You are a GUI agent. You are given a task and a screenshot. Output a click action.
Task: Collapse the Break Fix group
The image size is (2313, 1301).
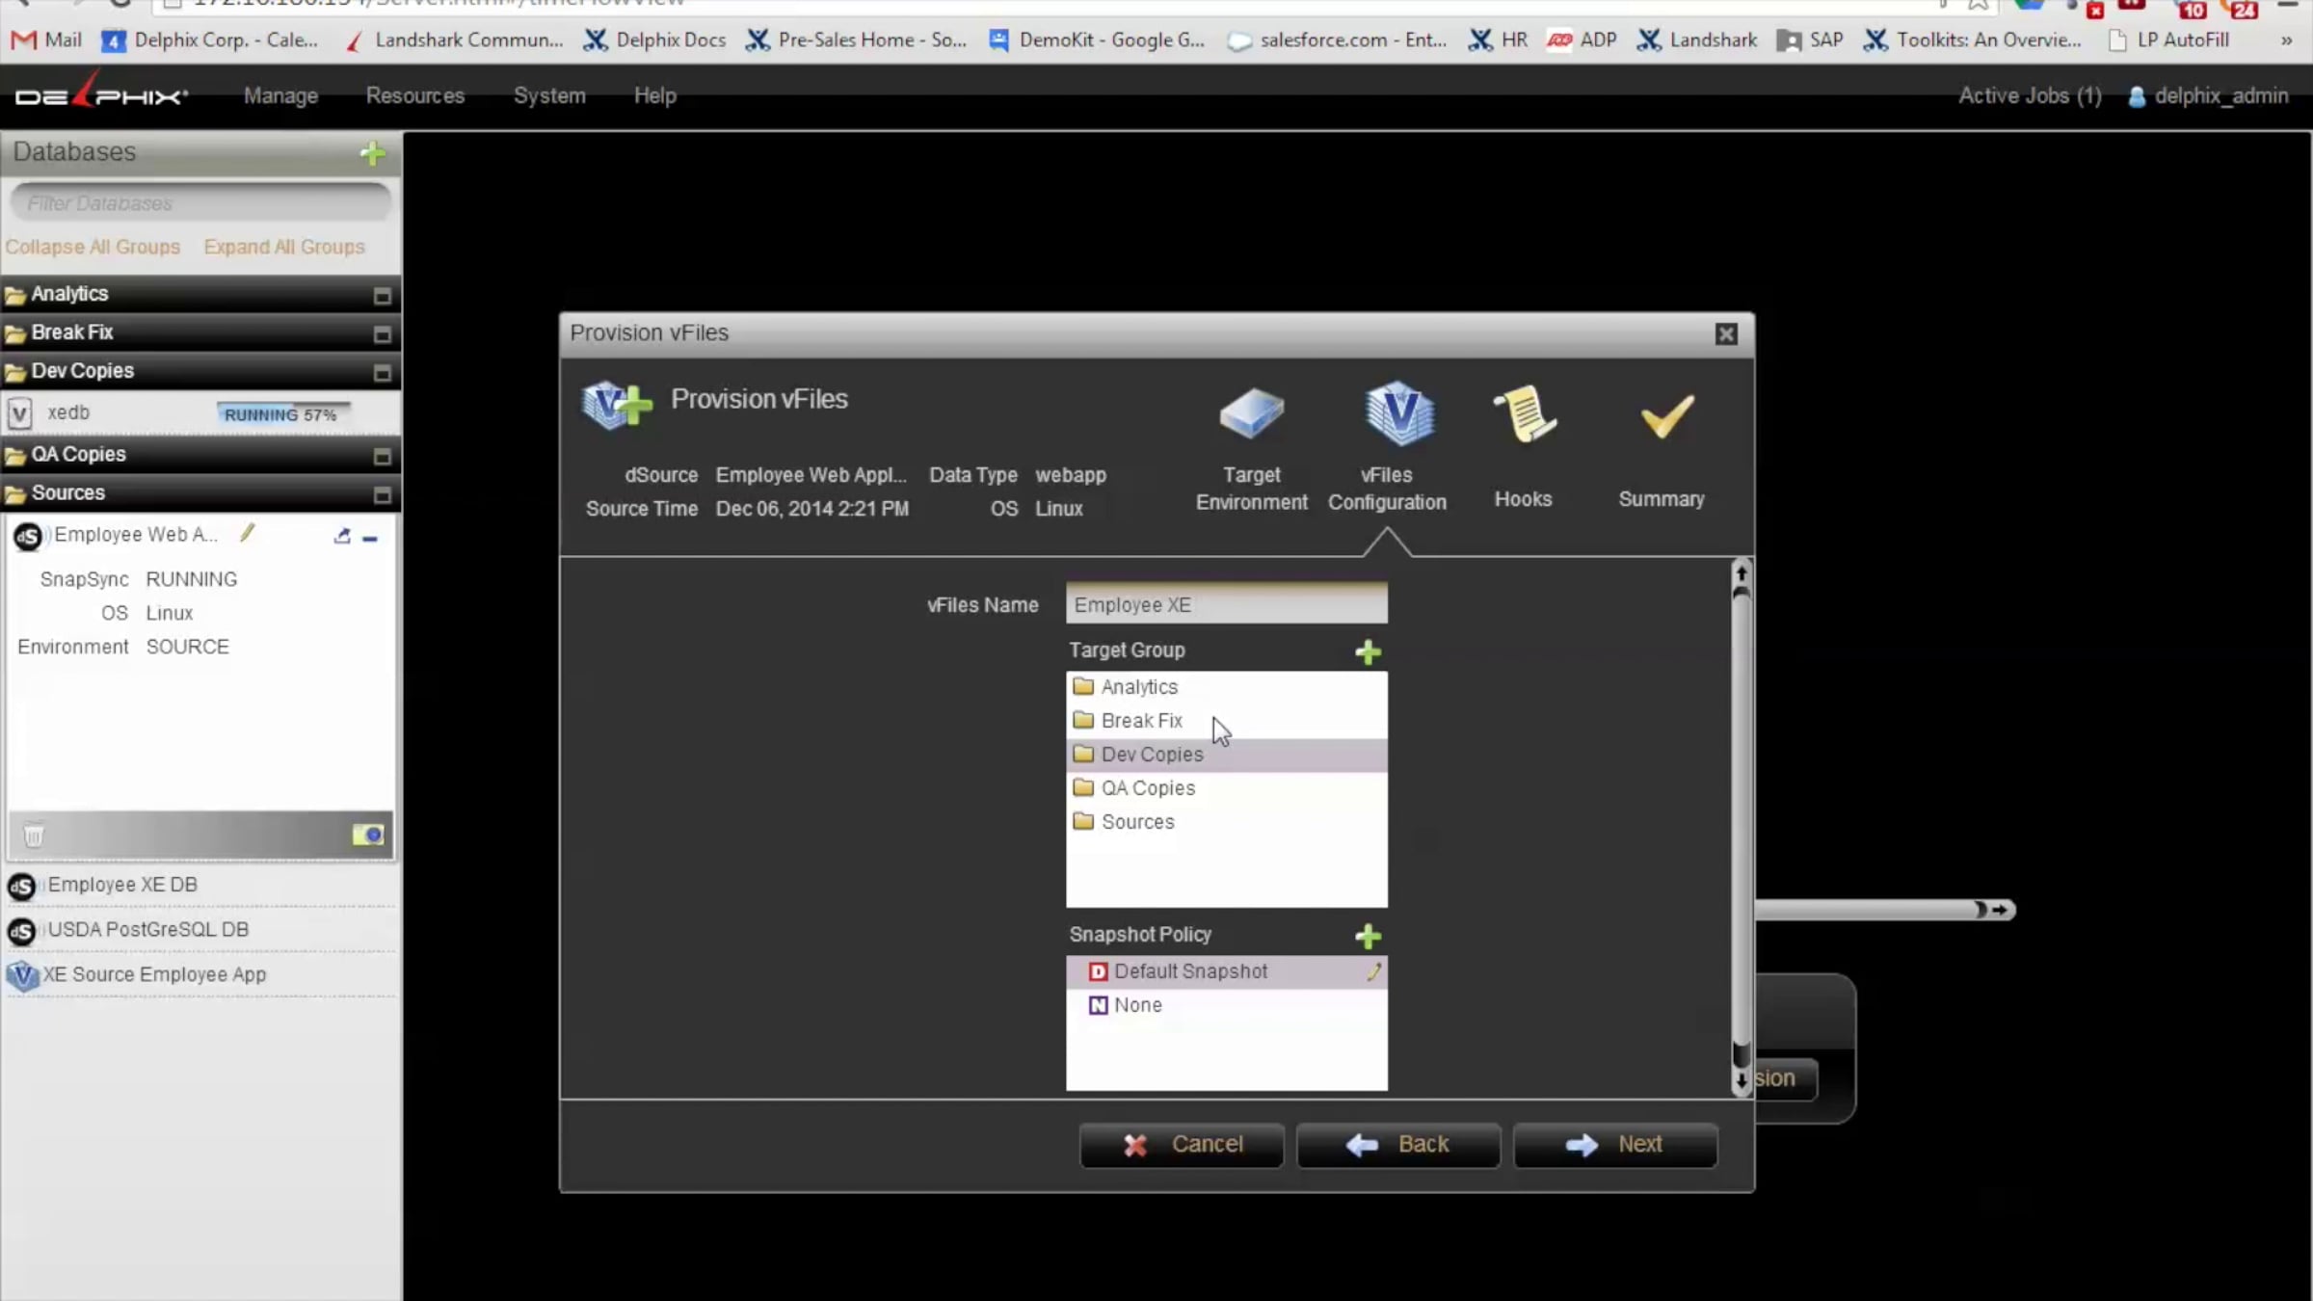[382, 334]
